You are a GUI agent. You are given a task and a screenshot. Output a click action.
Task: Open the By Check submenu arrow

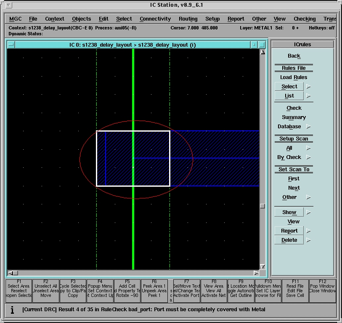(309, 158)
